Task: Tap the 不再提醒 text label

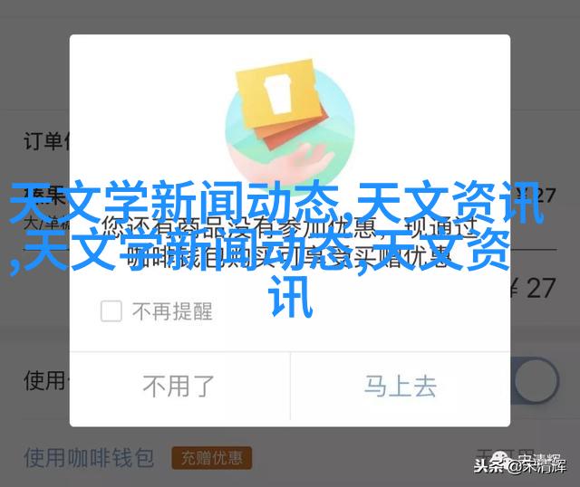Action: click(172, 311)
